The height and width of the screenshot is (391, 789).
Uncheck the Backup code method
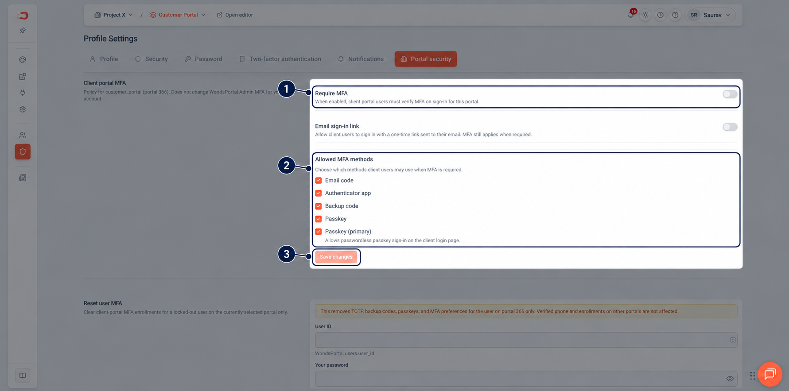(319, 206)
